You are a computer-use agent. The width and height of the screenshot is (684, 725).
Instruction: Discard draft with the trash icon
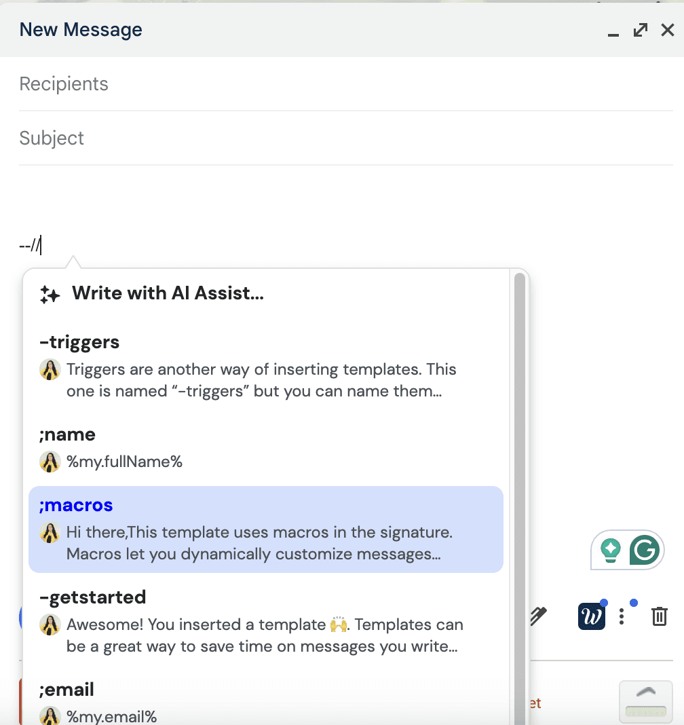[659, 616]
